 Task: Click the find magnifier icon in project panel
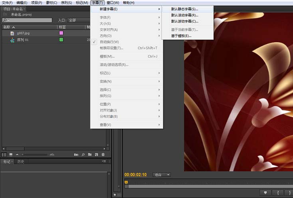point(83,154)
